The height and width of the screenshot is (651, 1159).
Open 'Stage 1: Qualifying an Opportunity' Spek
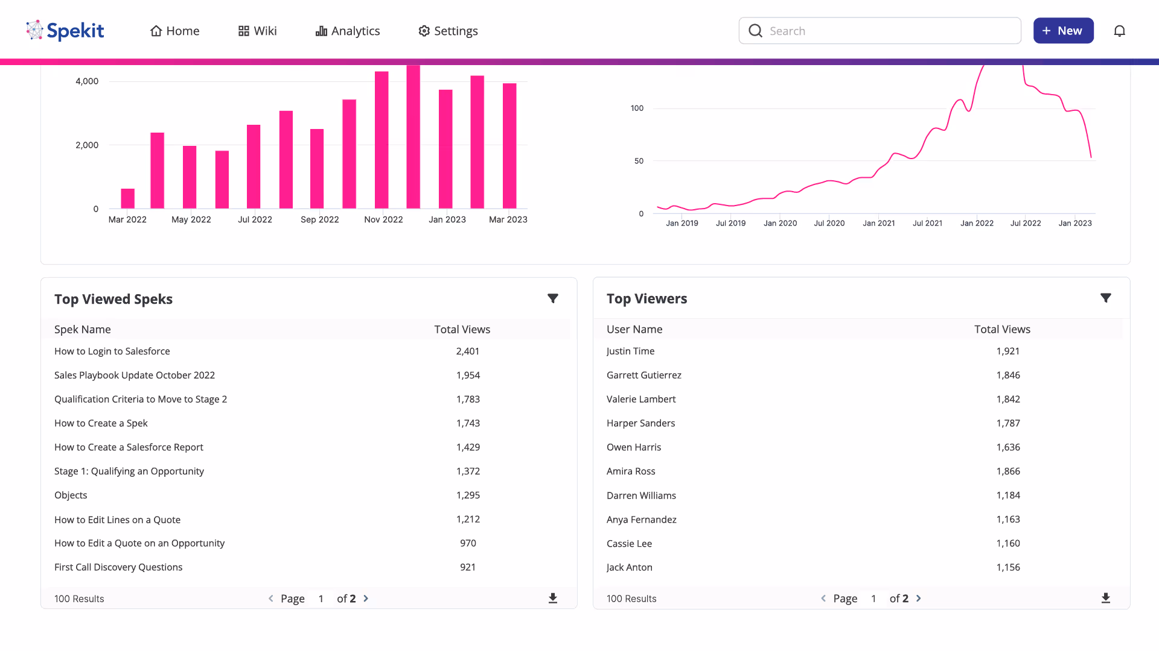point(129,471)
